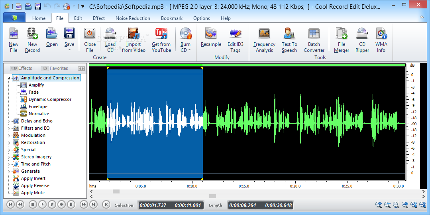Image resolution: width=430 pixels, height=215 pixels.
Task: Expand the Stereo Imagery node
Action: 9,157
